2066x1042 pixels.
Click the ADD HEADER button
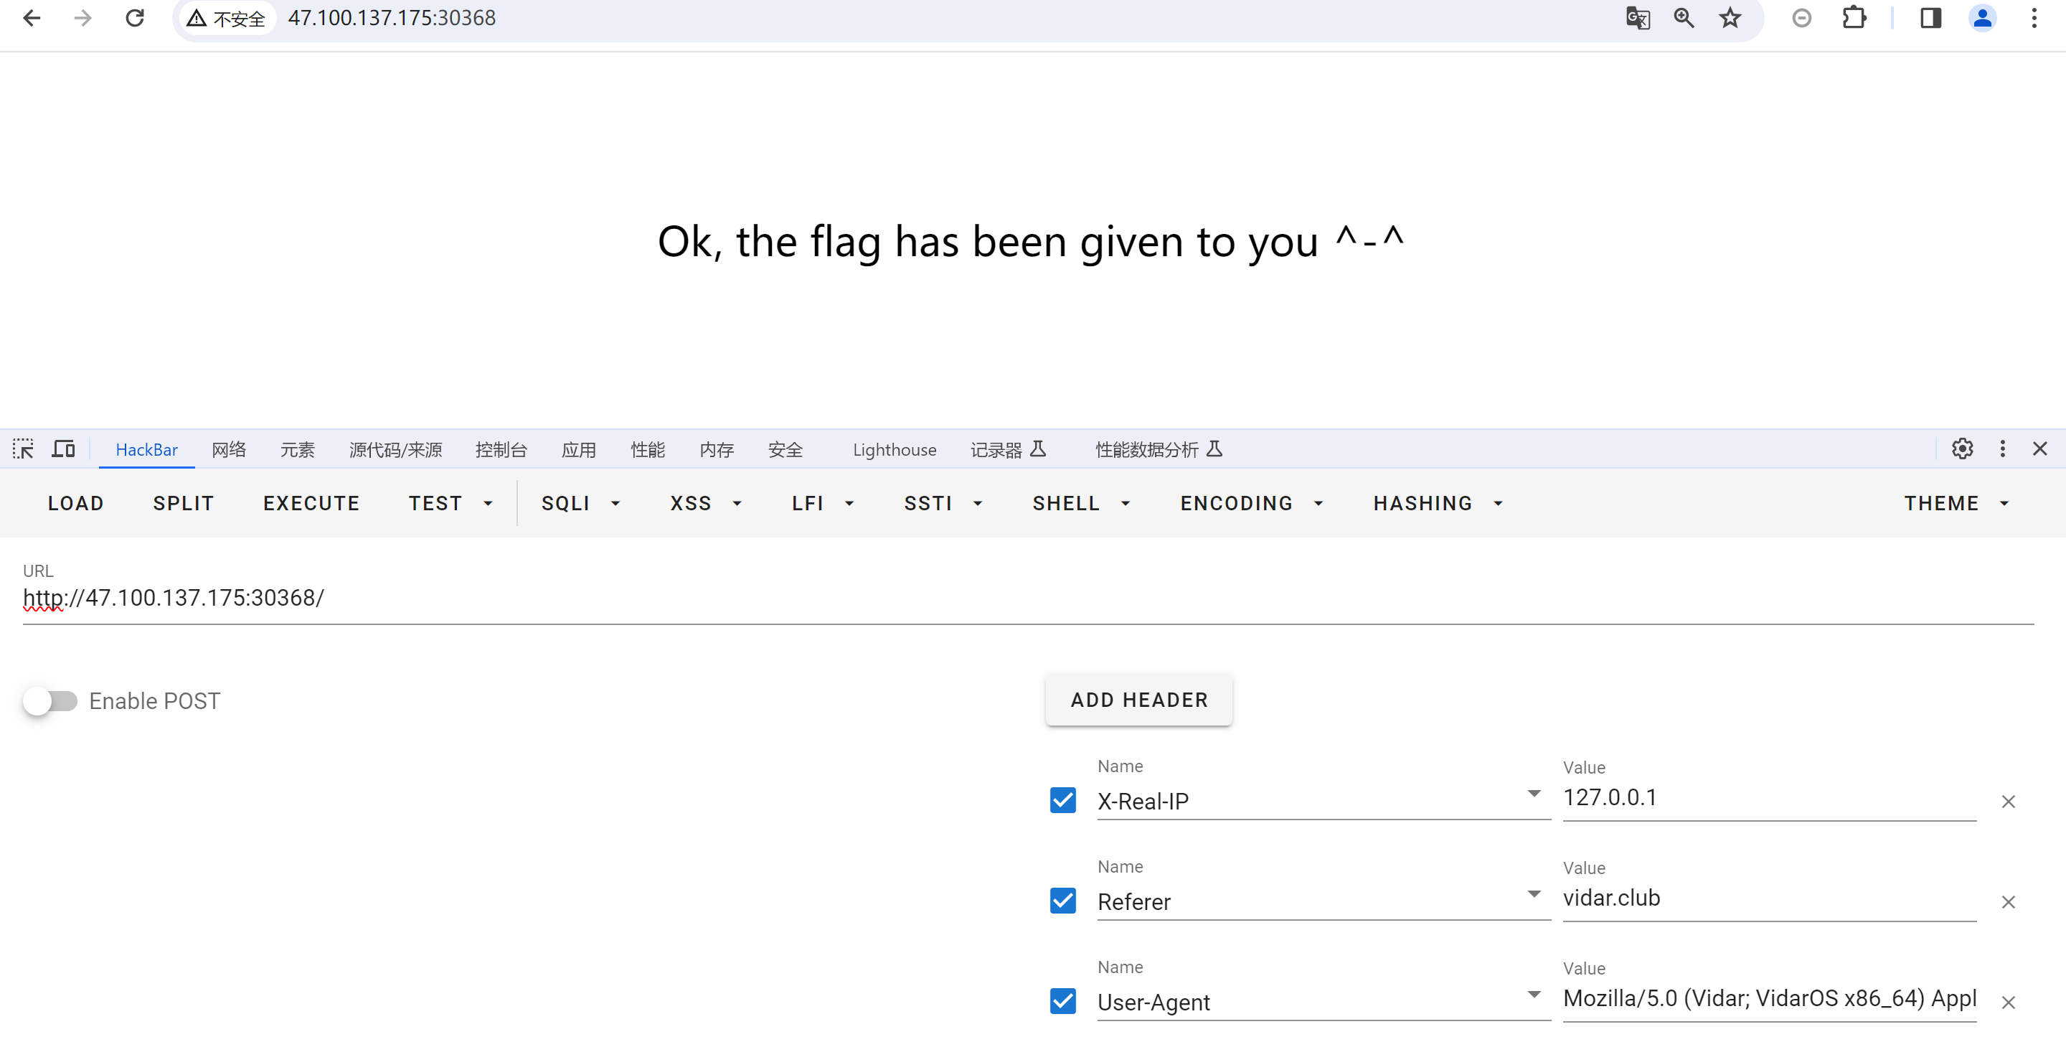click(x=1138, y=700)
